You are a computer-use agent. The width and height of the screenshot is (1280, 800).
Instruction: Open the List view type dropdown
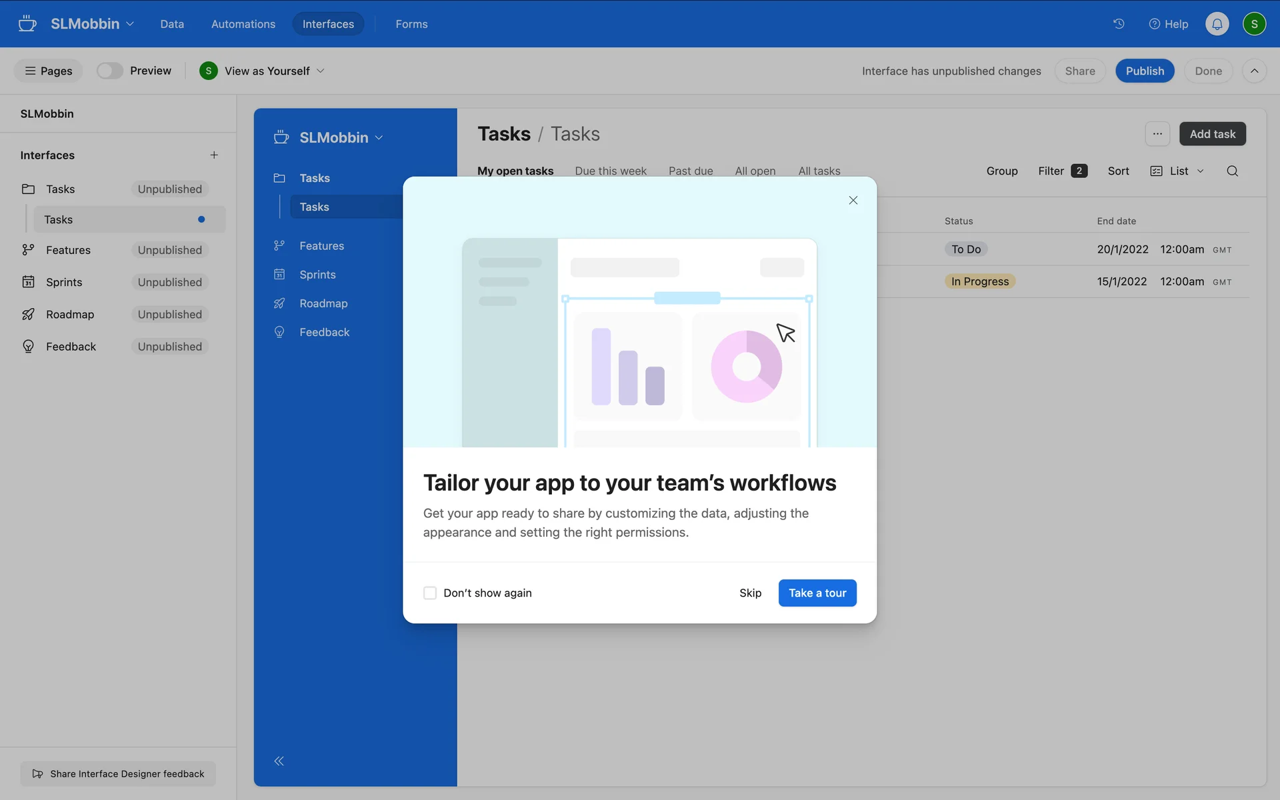click(1177, 171)
